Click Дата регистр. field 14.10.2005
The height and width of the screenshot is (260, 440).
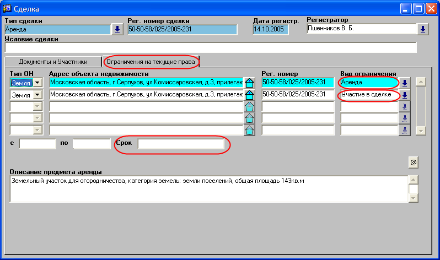(271, 29)
